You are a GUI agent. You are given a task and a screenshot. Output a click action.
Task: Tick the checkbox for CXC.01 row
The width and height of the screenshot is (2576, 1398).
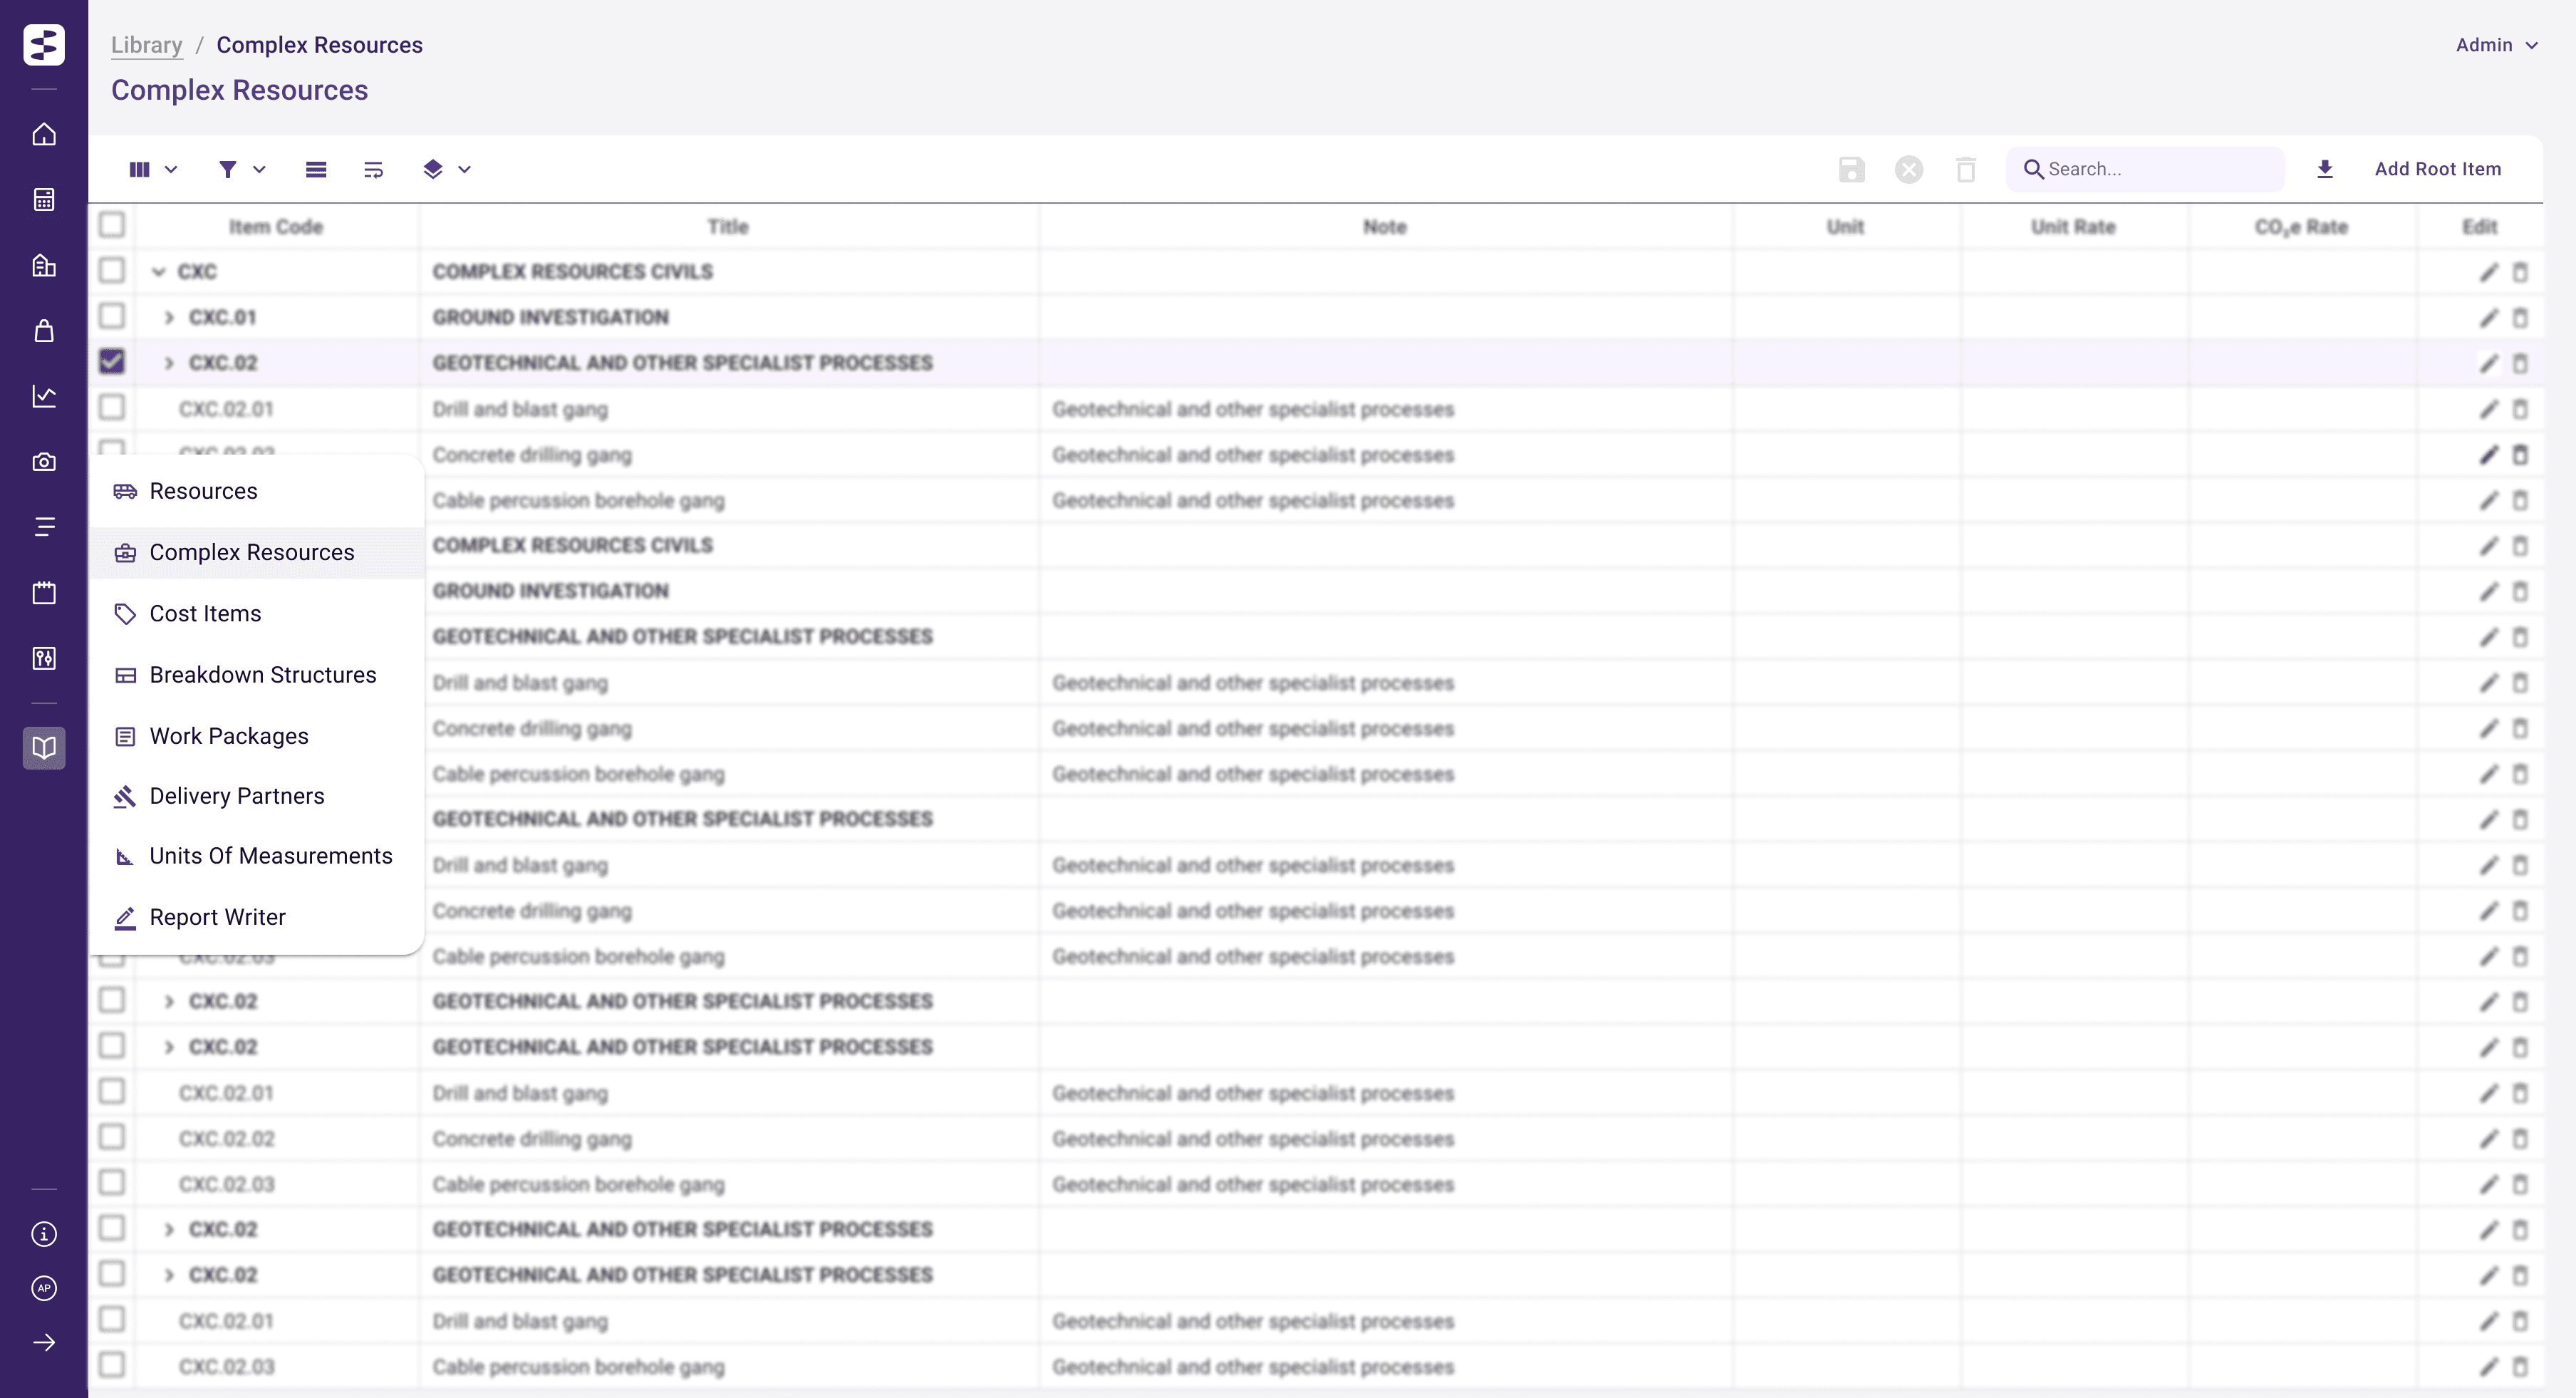tap(112, 316)
